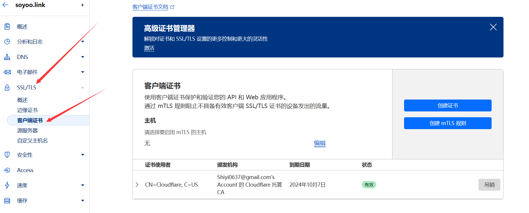
Task: Select 源服务器 in SSL/TLS submenu
Action: coord(27,131)
